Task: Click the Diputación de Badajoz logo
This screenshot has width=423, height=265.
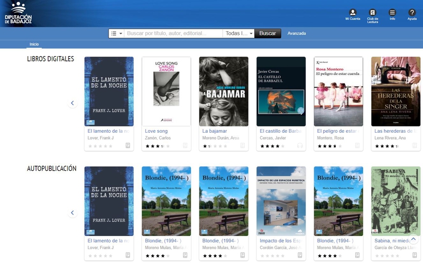Action: (x=18, y=13)
